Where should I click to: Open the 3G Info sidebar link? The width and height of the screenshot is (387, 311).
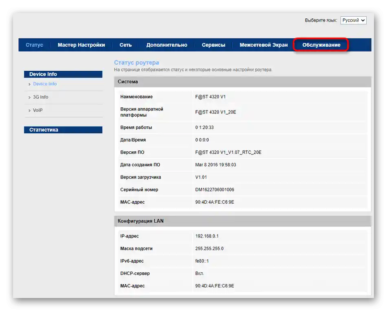40,97
